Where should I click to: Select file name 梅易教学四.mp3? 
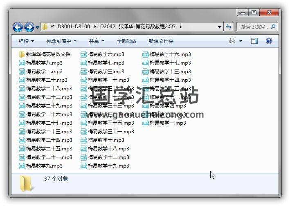coord(168,106)
